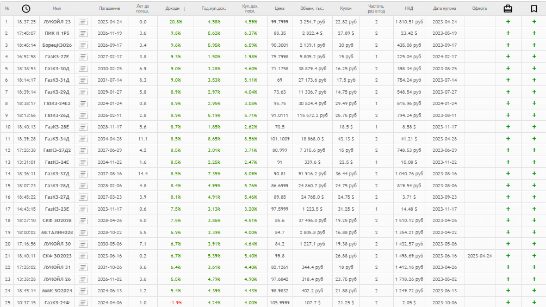Click offer date 2023-04-24 for СКФ 3О2023
This screenshot has height=307, width=546.
click(480, 256)
